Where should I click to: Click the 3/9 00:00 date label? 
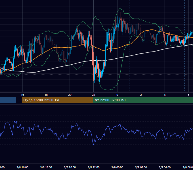pyautogui.click(x=117, y=167)
